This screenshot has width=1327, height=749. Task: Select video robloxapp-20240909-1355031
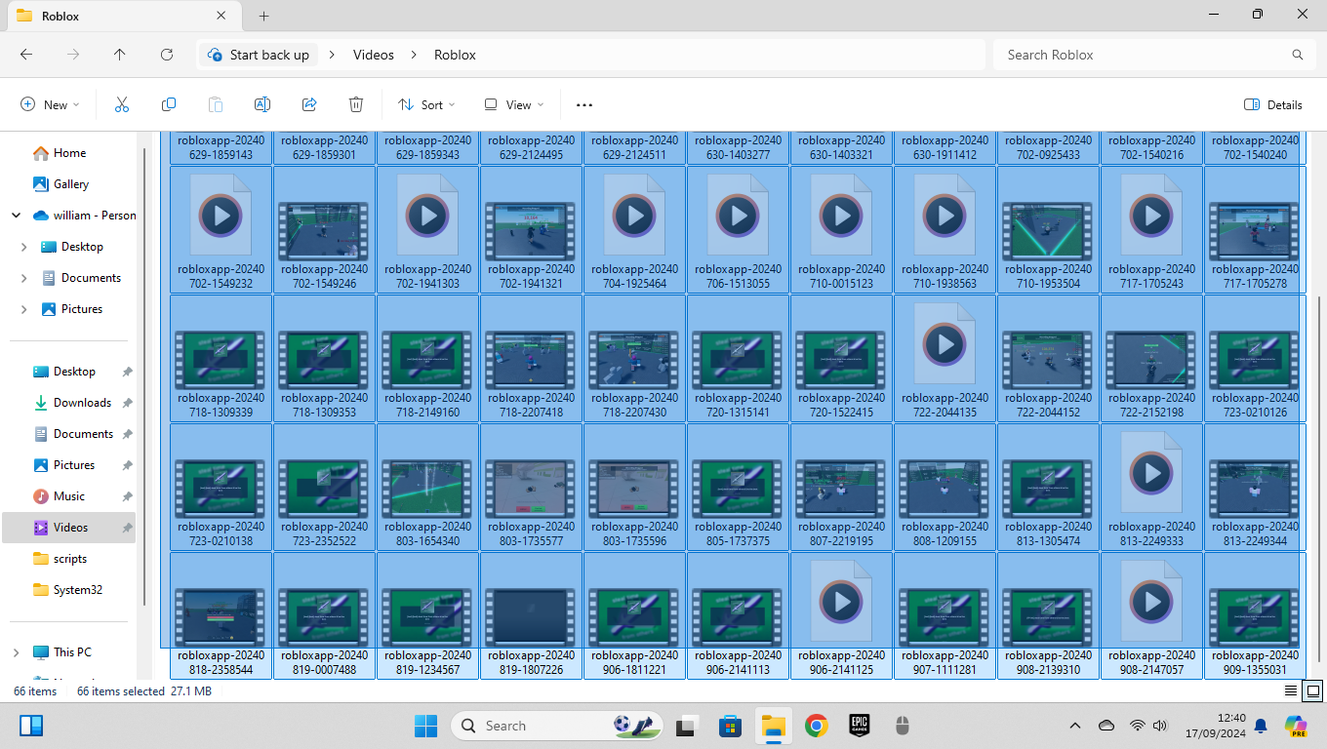[x=1255, y=615]
